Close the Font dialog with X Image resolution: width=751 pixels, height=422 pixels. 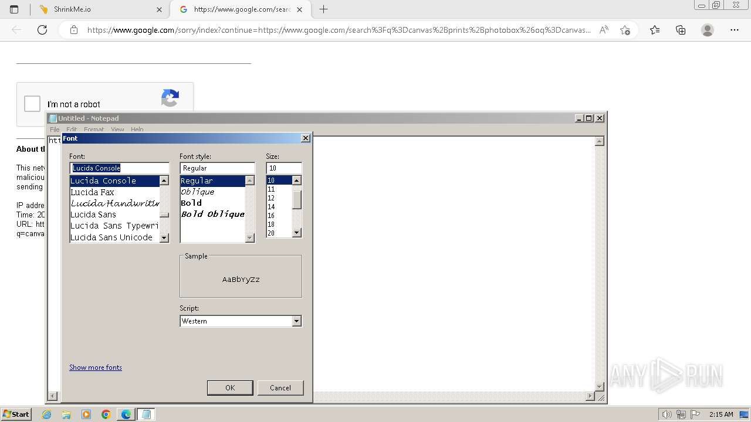[305, 138]
